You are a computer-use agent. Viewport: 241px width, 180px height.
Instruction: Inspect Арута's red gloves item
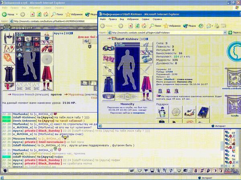click(x=47, y=49)
